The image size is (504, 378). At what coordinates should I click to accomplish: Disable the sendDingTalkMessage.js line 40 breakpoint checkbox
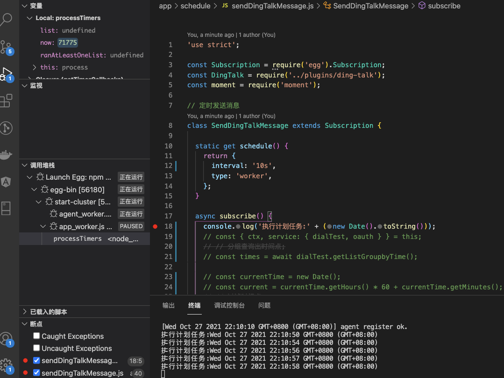tap(36, 373)
